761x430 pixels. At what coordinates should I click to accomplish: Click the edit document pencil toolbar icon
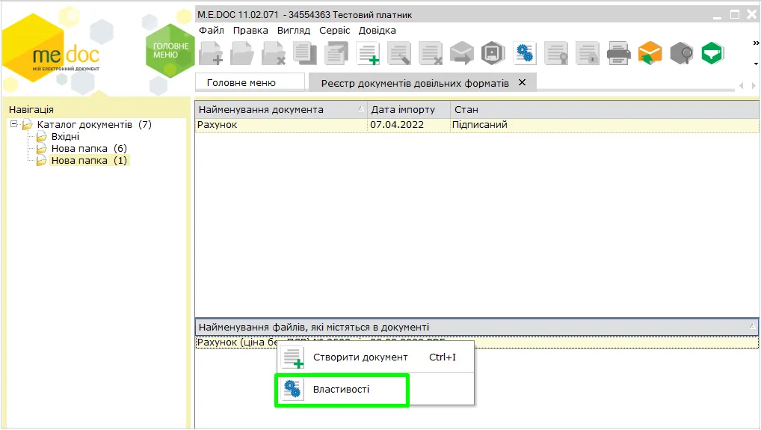(399, 53)
